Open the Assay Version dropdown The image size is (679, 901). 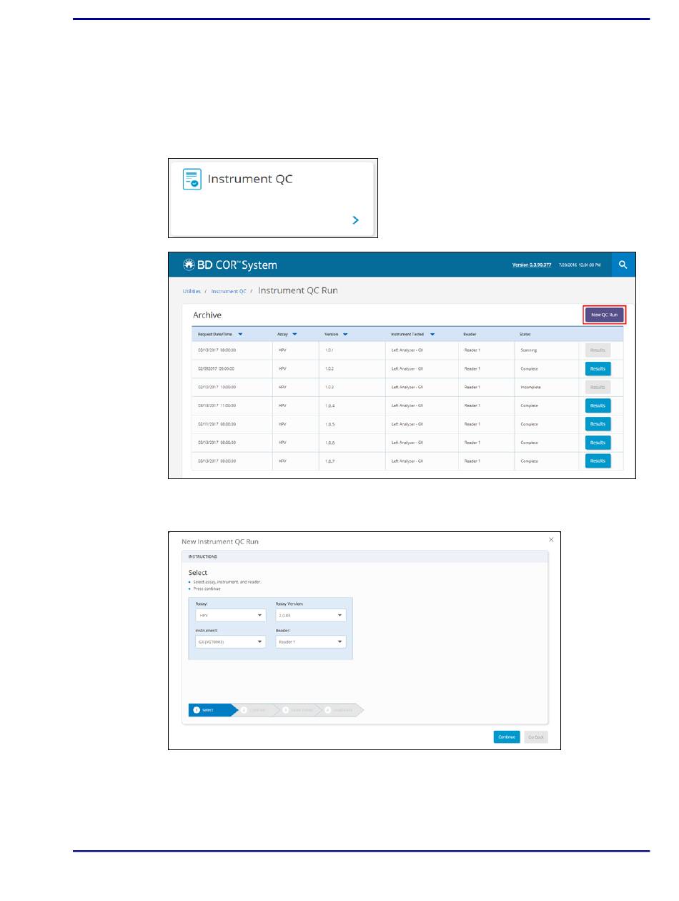(311, 615)
